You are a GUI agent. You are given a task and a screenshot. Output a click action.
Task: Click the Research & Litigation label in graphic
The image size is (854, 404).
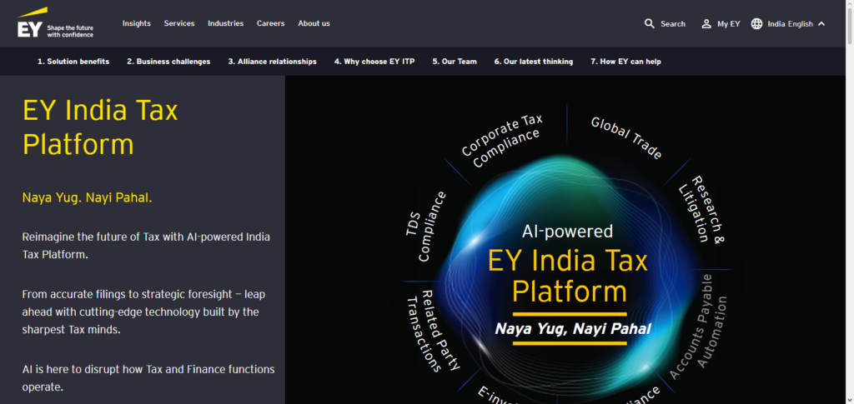pos(702,209)
